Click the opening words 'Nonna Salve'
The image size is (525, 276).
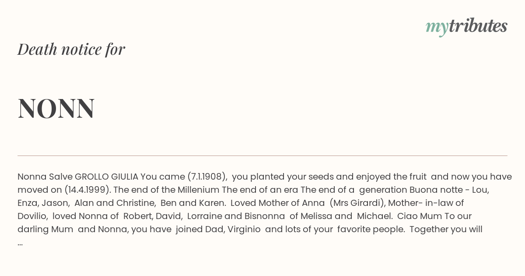[45, 177]
